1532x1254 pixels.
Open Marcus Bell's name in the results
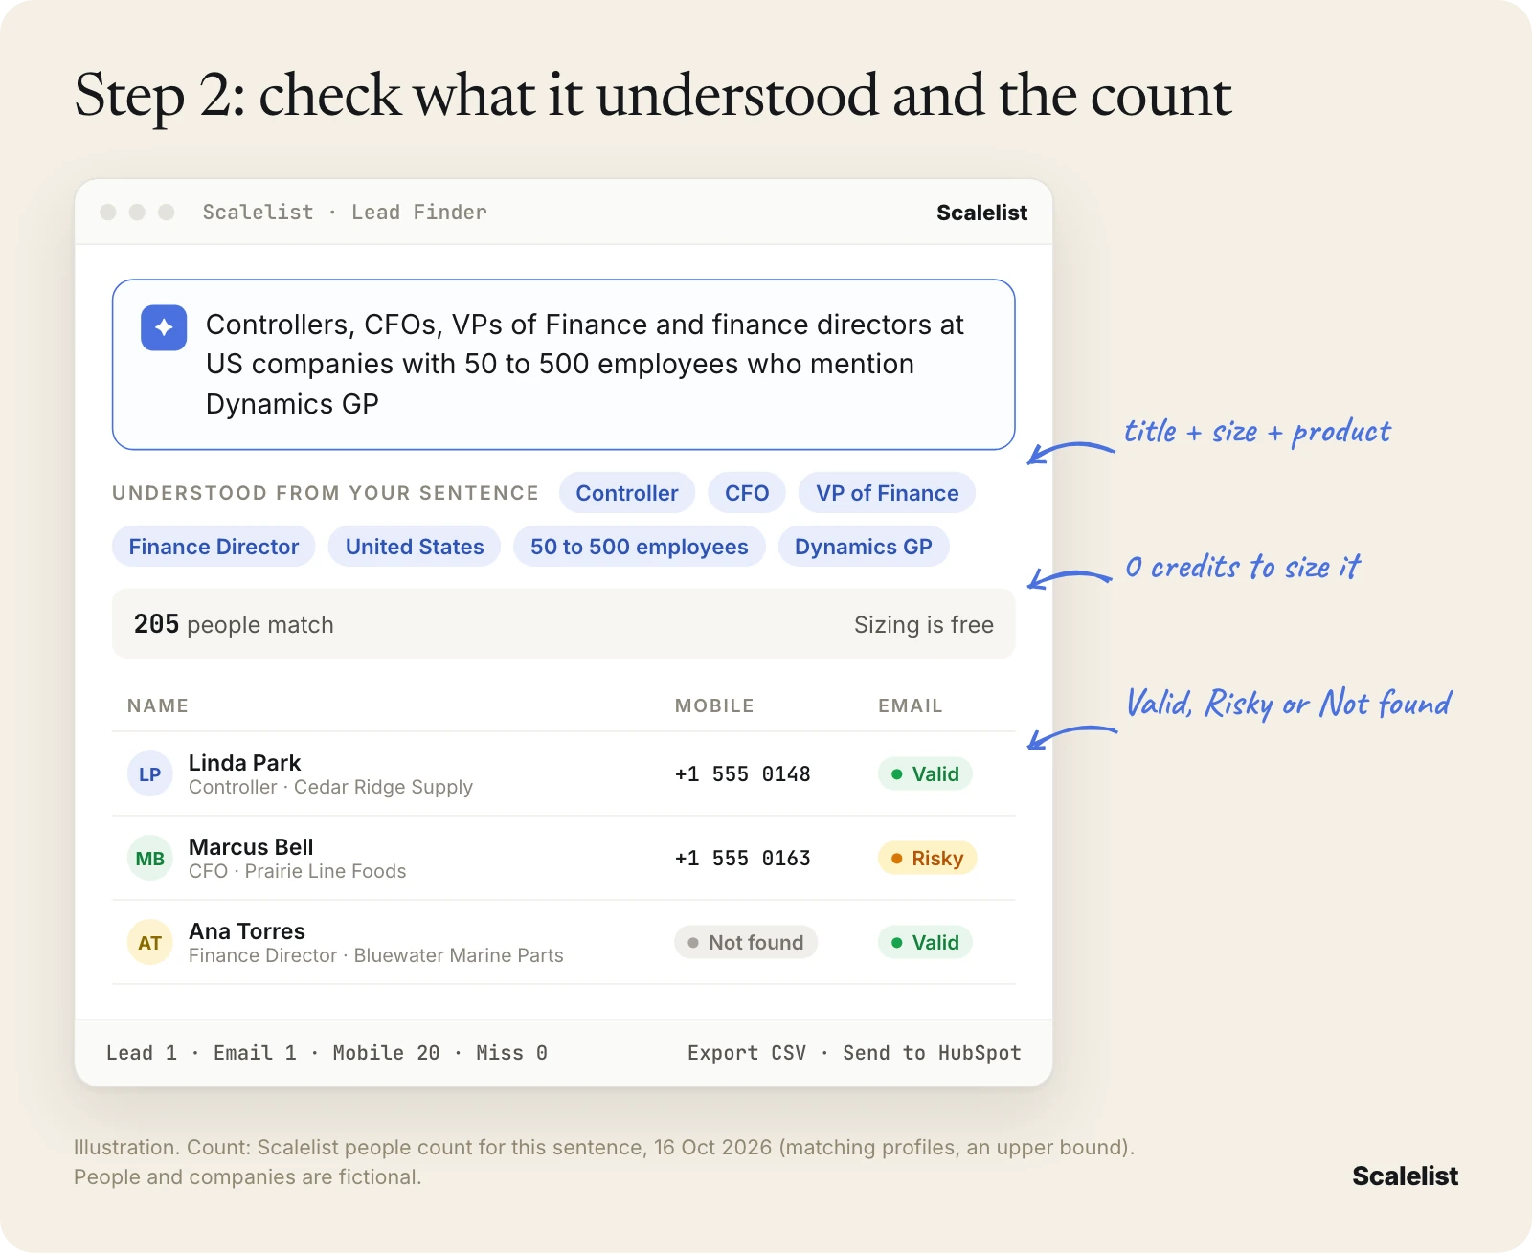coord(251,847)
